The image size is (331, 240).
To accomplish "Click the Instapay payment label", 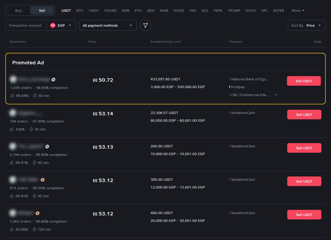I will (x=238, y=87).
